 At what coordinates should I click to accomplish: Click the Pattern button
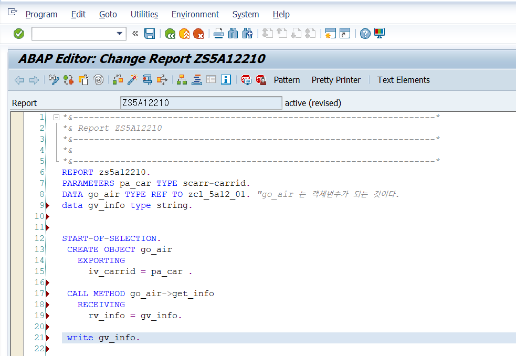pyautogui.click(x=287, y=80)
